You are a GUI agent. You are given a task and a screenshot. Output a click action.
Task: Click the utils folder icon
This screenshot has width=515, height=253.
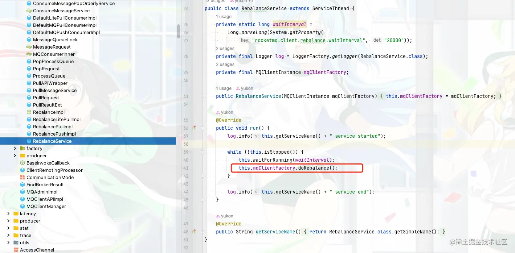(x=16, y=242)
